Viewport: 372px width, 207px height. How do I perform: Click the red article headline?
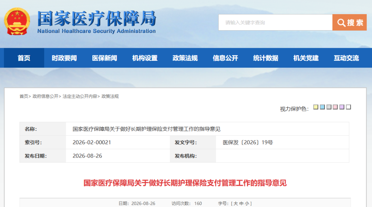185,183
